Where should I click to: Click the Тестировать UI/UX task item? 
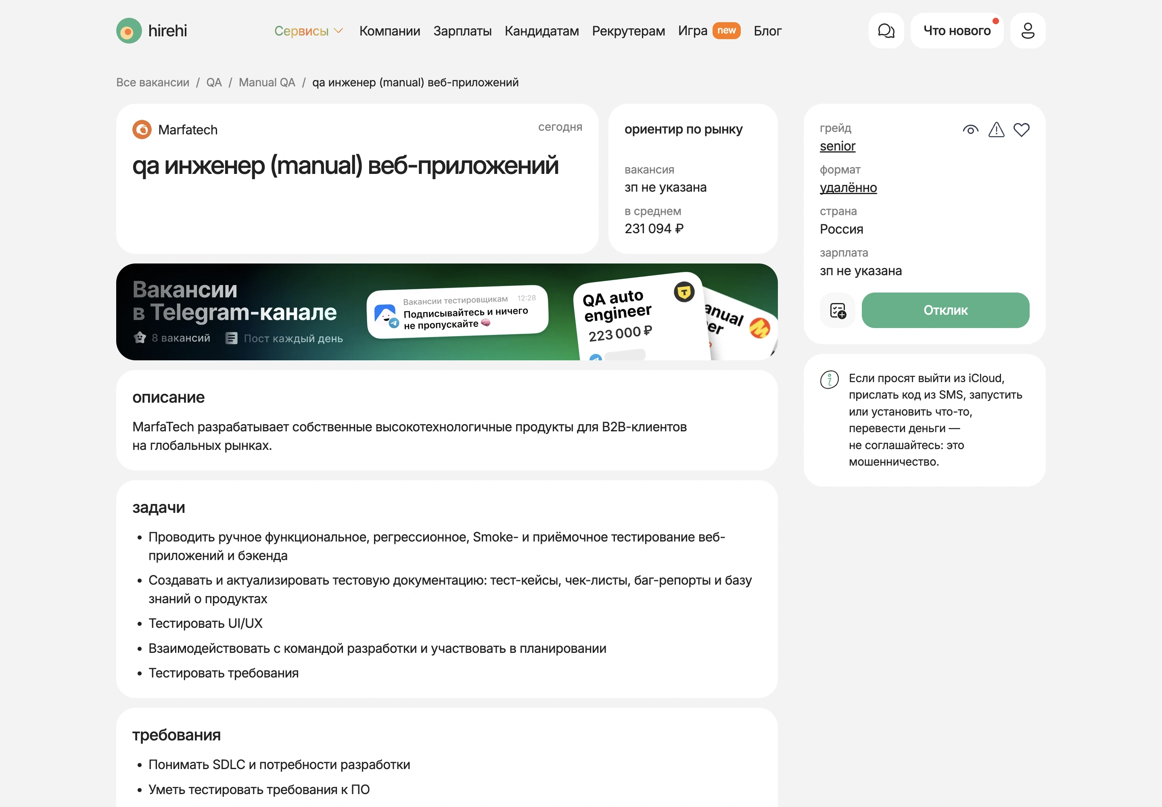(205, 623)
